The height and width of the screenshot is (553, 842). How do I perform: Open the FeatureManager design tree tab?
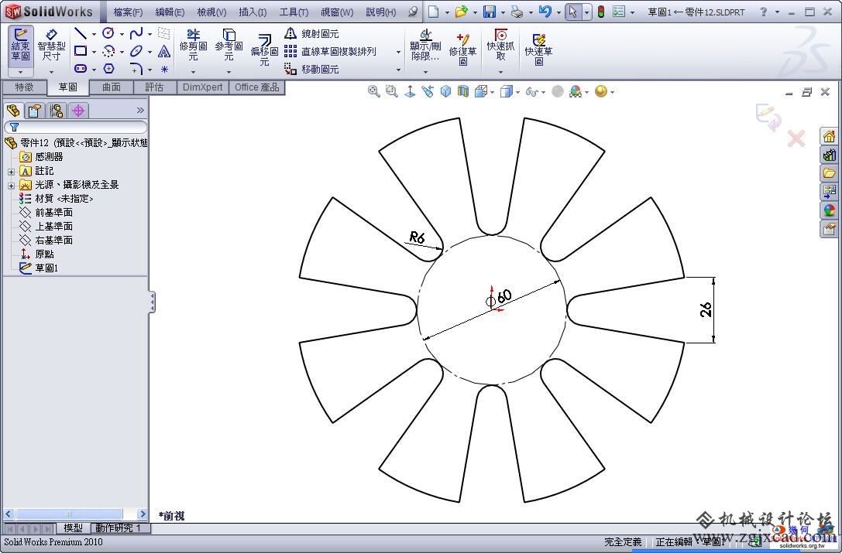coord(13,111)
